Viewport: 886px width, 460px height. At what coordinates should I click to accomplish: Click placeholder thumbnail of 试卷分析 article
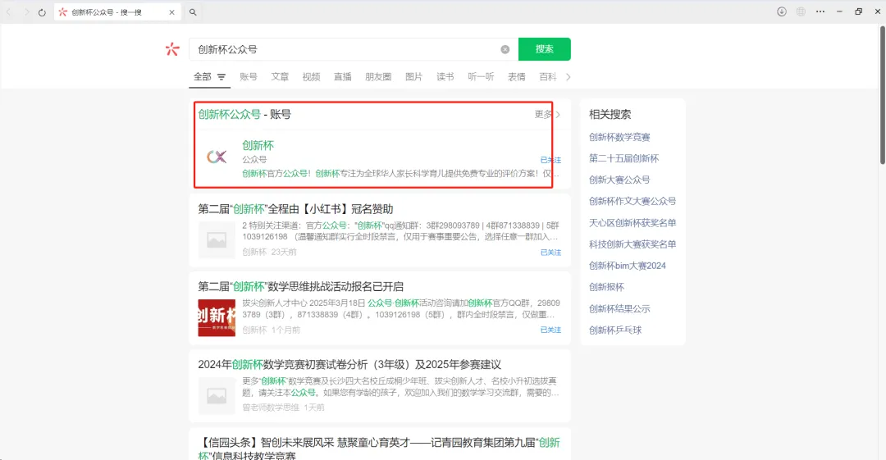tap(217, 395)
